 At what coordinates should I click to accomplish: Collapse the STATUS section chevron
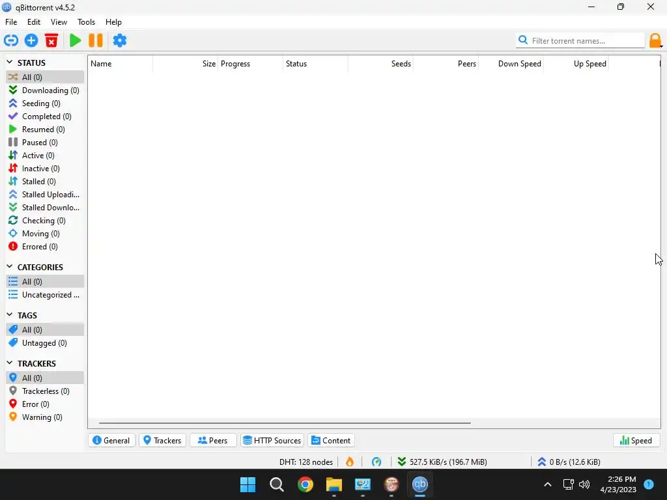(10, 62)
